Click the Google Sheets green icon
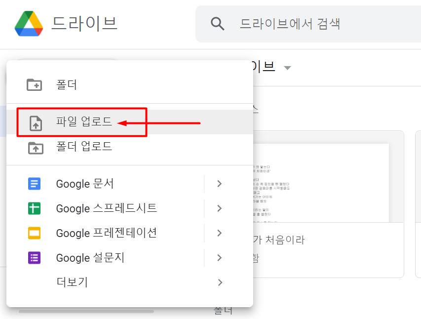The height and width of the screenshot is (319, 421). pos(35,208)
